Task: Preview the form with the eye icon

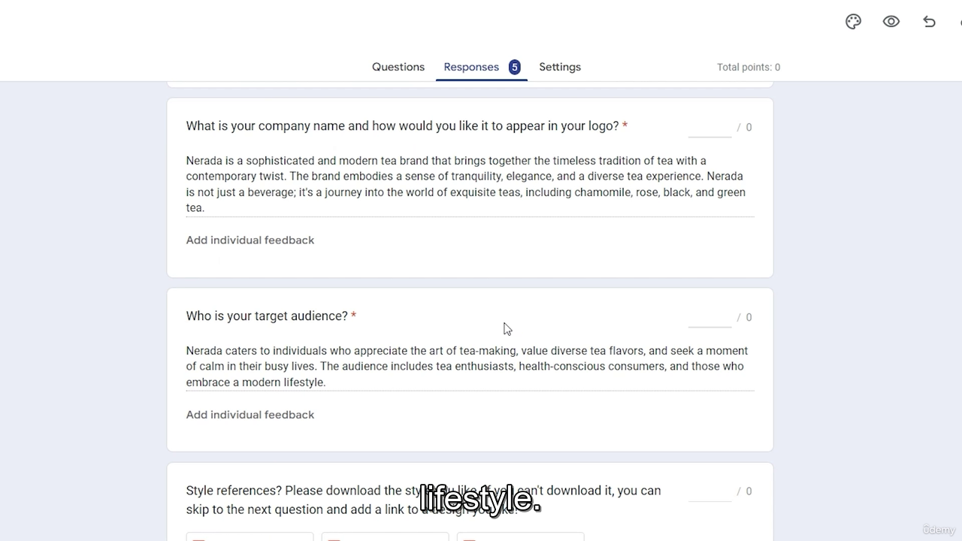Action: (891, 22)
